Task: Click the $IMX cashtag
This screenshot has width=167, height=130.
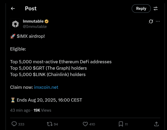Action: coord(22,36)
